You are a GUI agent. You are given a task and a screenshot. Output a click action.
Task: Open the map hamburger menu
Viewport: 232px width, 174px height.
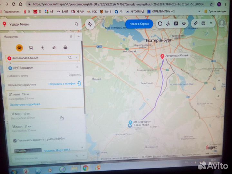pos(212,24)
